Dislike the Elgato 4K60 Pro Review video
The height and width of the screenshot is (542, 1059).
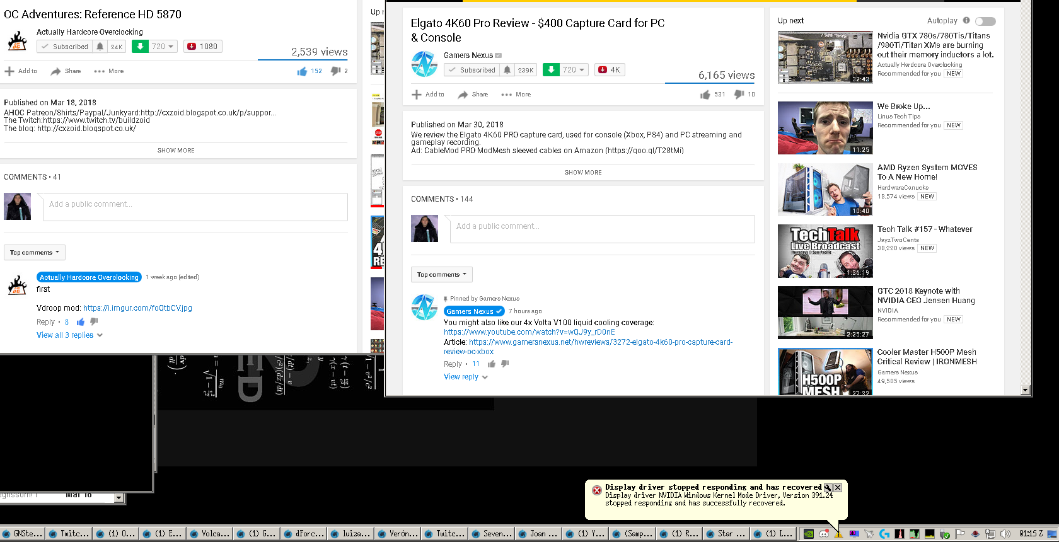(x=739, y=95)
